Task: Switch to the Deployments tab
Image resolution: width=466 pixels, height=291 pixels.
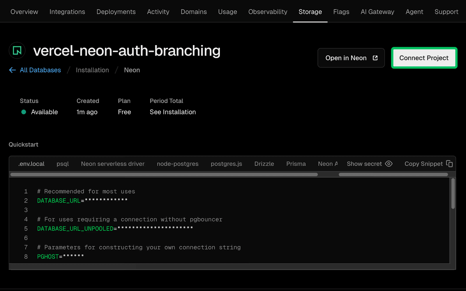Action: tap(116, 12)
